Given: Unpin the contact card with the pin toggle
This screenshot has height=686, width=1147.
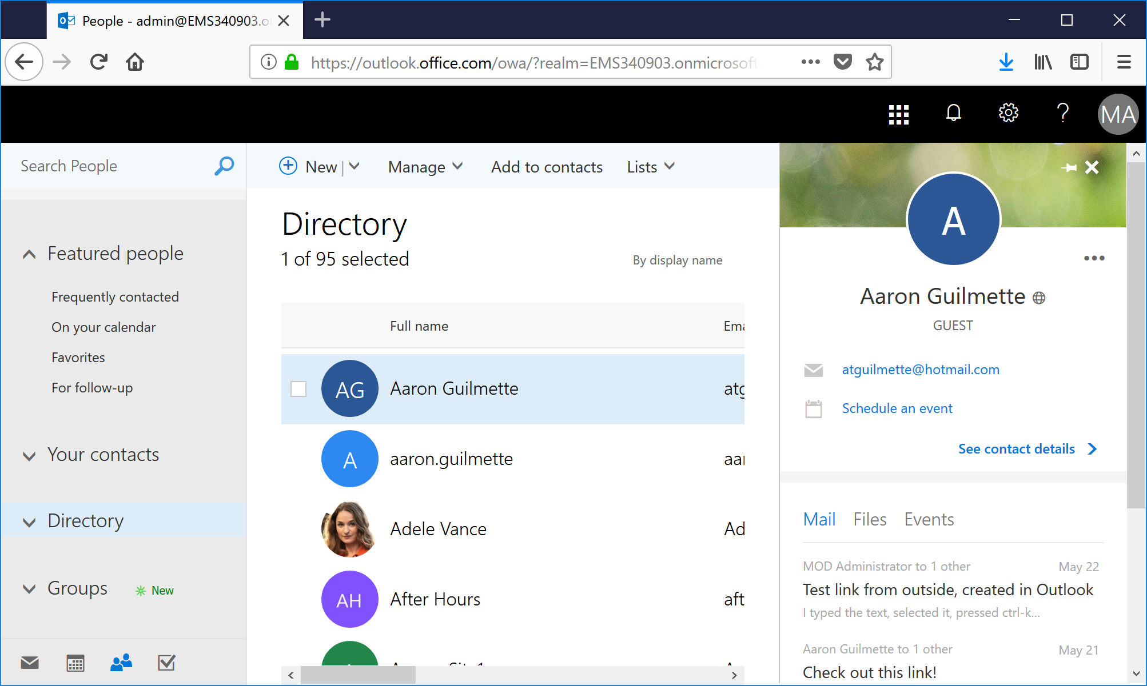Looking at the screenshot, I should [1069, 167].
